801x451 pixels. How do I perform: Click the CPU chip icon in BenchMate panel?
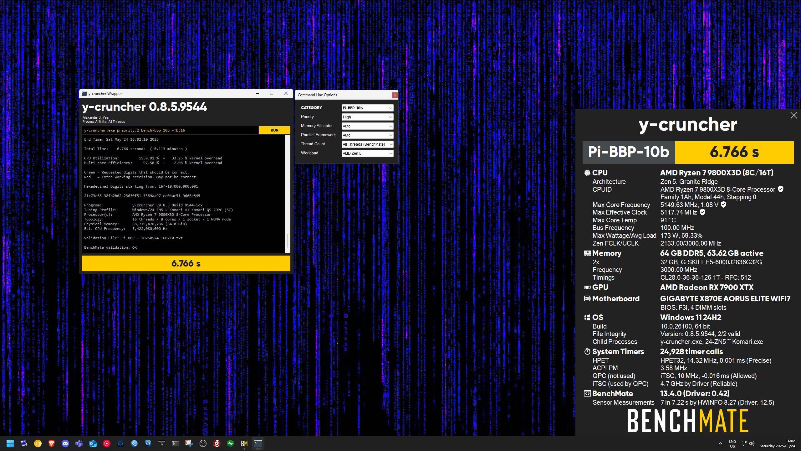[x=587, y=173]
